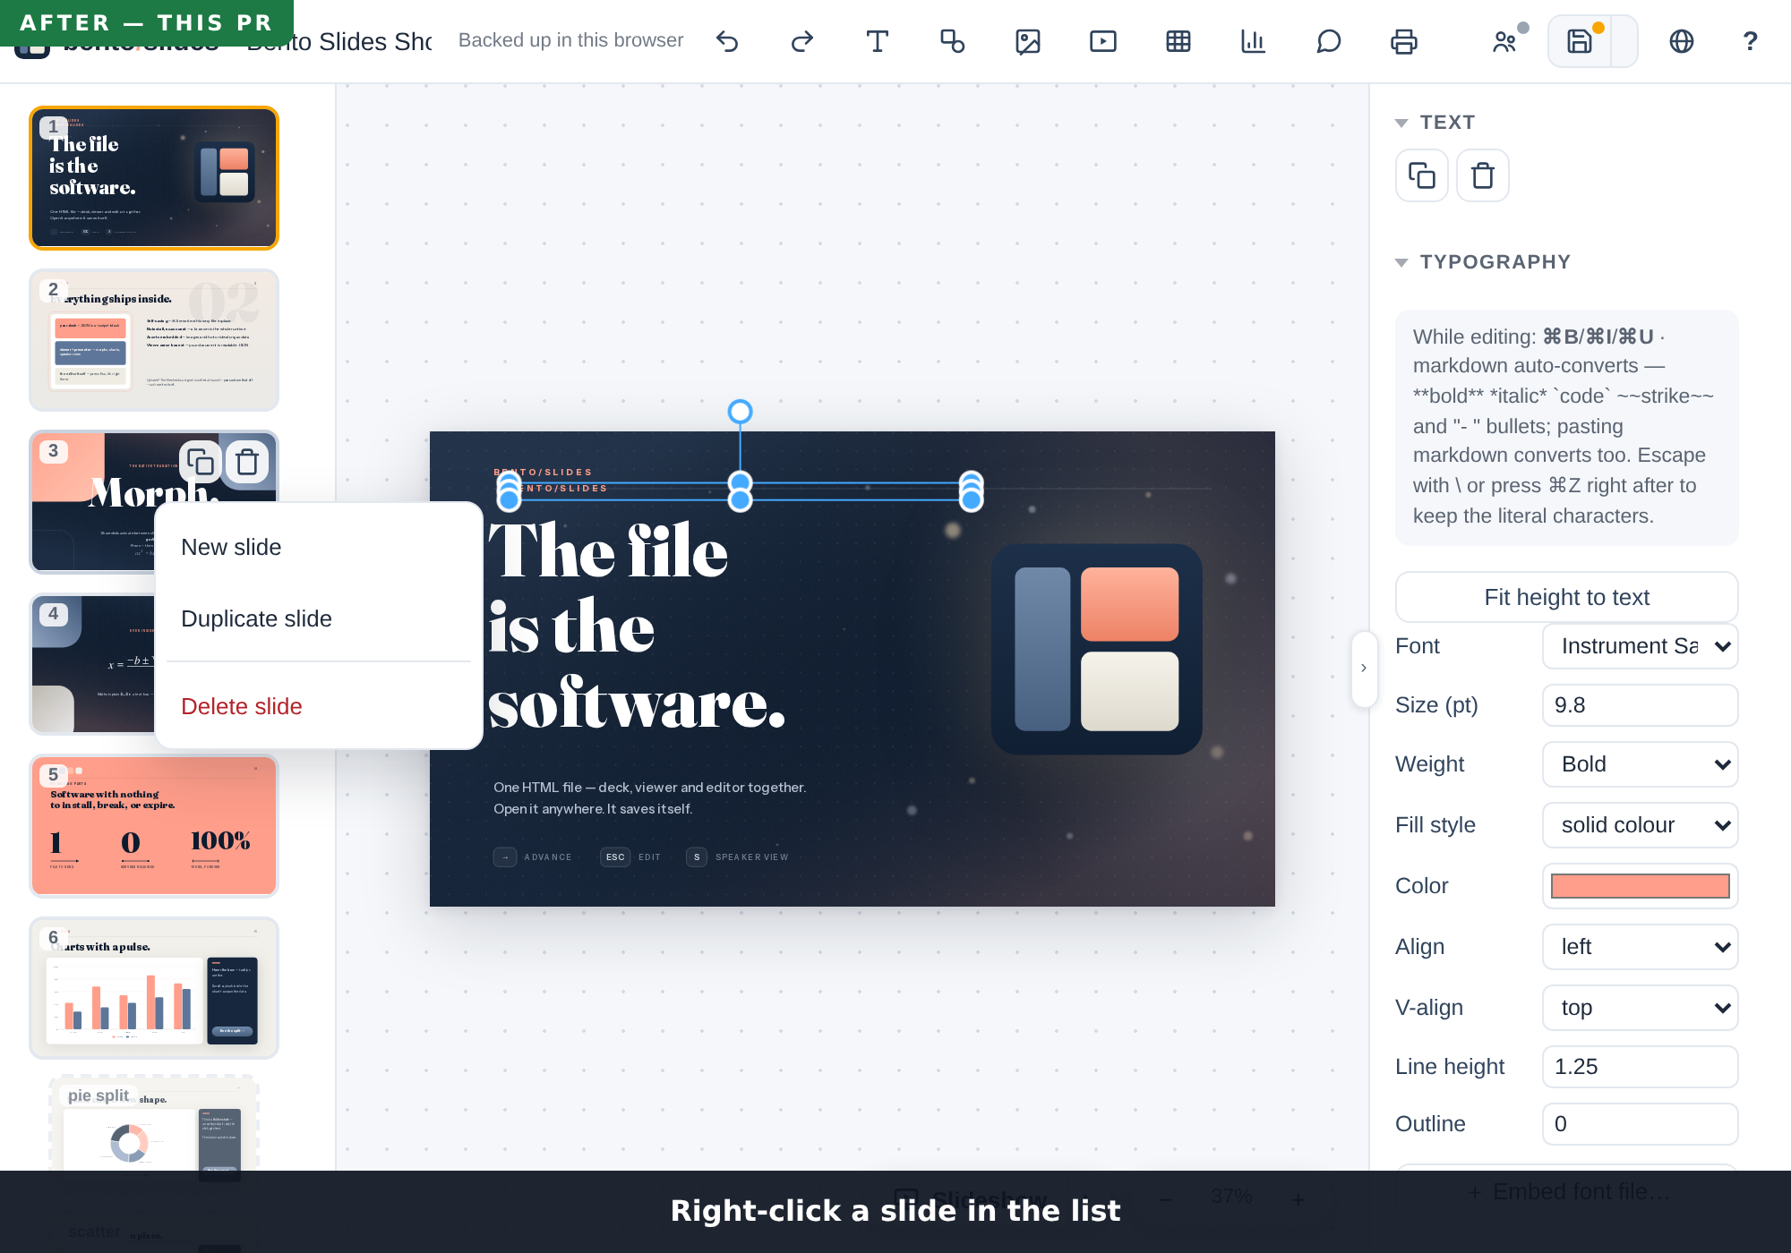The height and width of the screenshot is (1253, 1791).
Task: Select slide 5 thumbnail
Action: pos(154,825)
